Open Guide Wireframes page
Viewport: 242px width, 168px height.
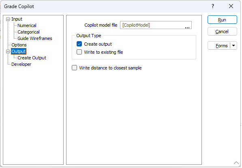35,38
